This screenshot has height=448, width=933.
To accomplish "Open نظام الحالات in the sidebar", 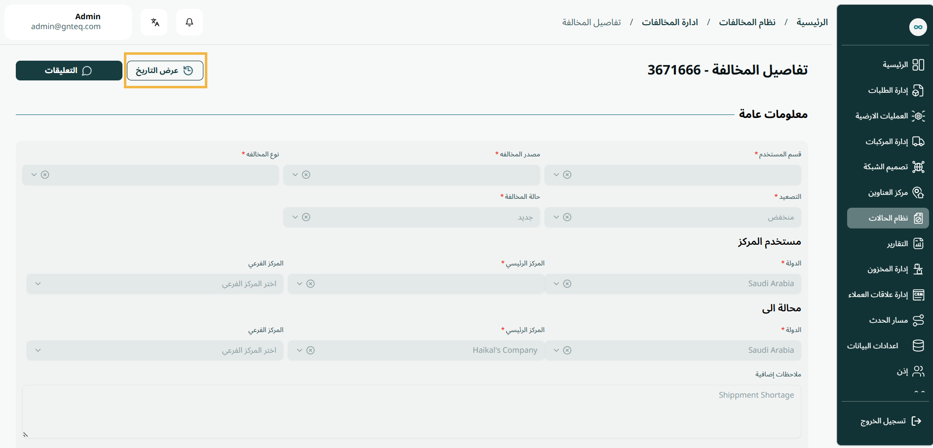I will (x=888, y=218).
